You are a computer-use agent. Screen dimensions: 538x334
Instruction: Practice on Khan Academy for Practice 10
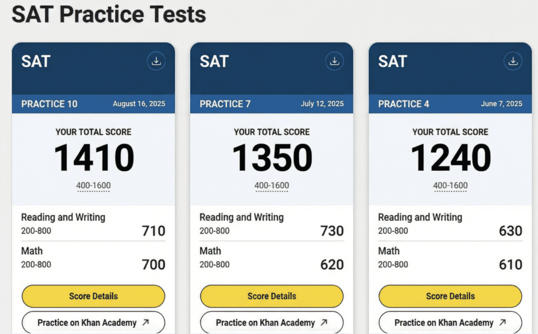pos(87,323)
